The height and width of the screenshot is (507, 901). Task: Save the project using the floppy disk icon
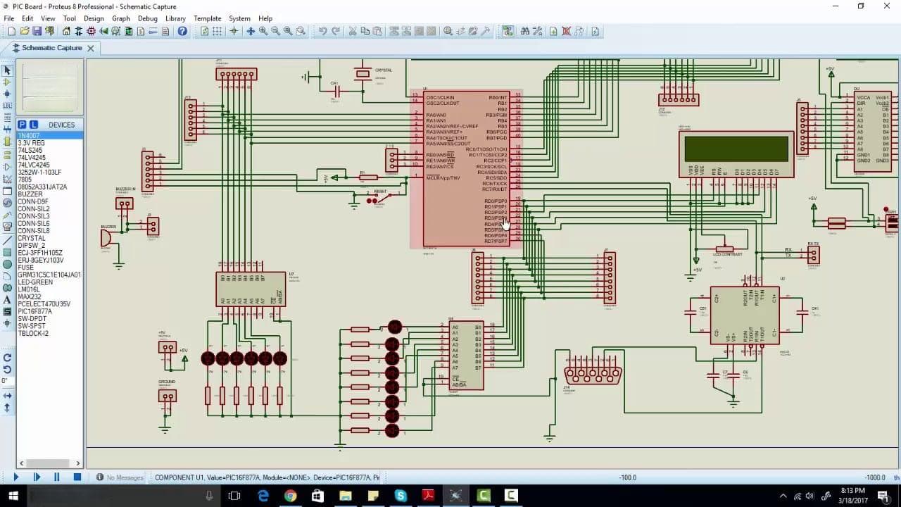pyautogui.click(x=37, y=31)
